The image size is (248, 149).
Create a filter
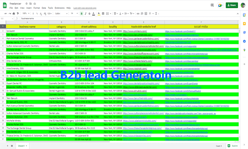(x=150, y=13)
